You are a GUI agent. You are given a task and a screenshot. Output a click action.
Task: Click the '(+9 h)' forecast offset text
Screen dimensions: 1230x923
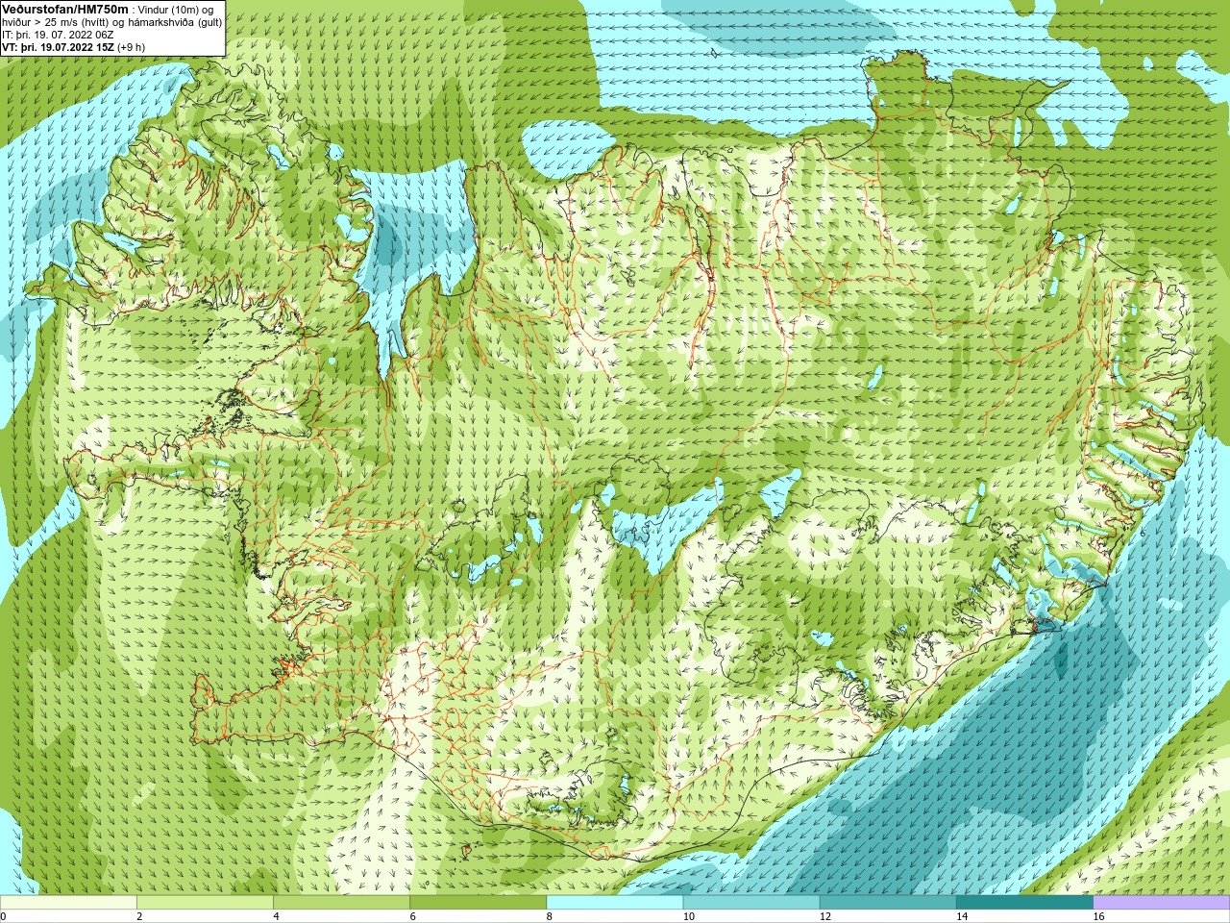click(x=132, y=47)
